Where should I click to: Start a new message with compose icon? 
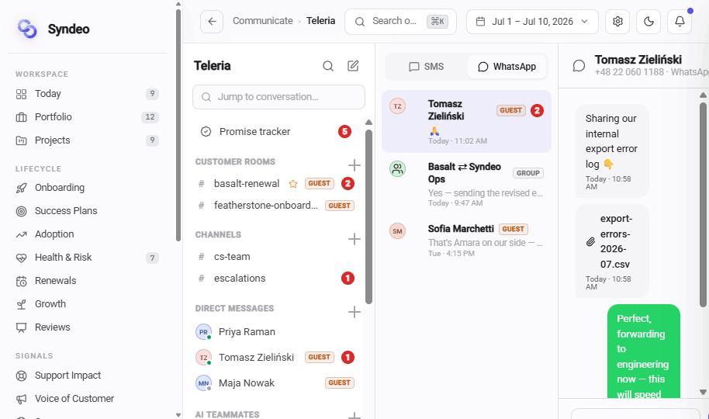coord(353,66)
